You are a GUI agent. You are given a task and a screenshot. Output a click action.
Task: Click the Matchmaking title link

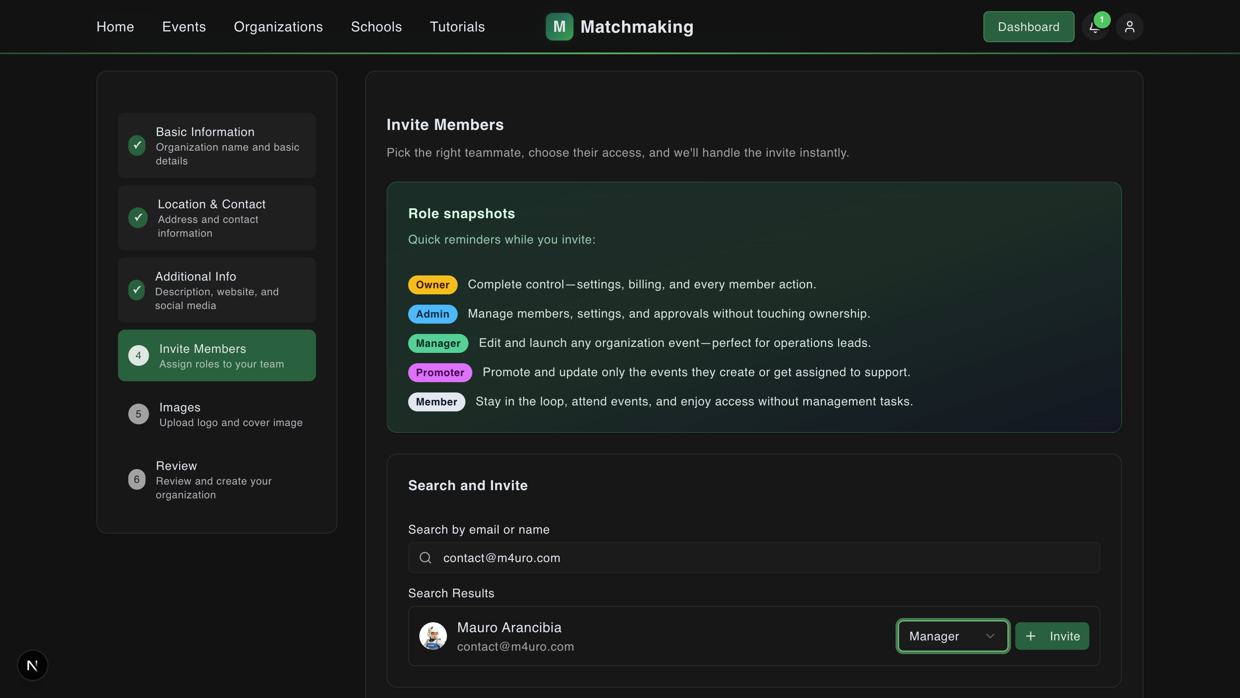point(637,26)
